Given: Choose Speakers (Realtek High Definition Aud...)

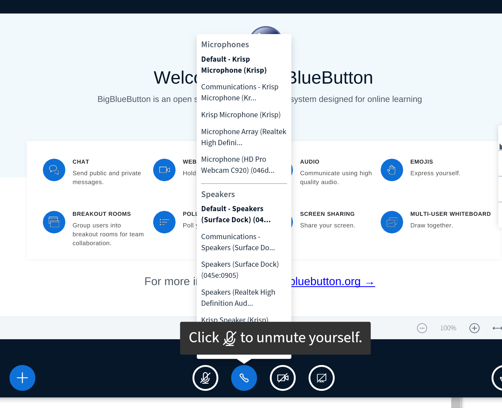Looking at the screenshot, I should [244, 298].
